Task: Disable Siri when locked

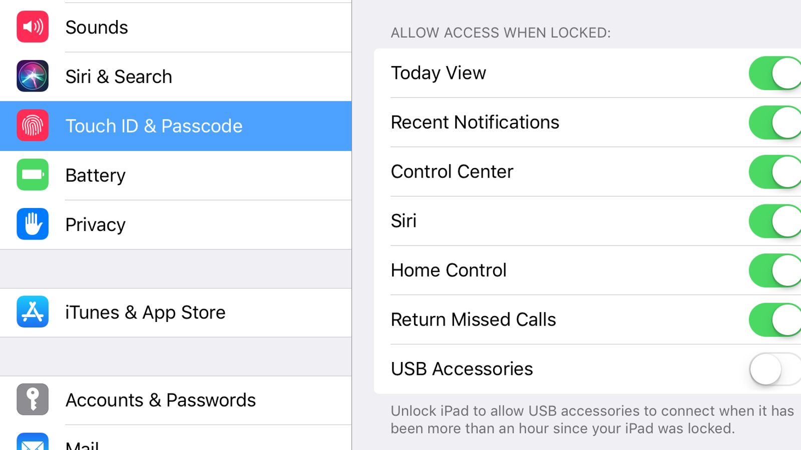Action: click(774, 221)
